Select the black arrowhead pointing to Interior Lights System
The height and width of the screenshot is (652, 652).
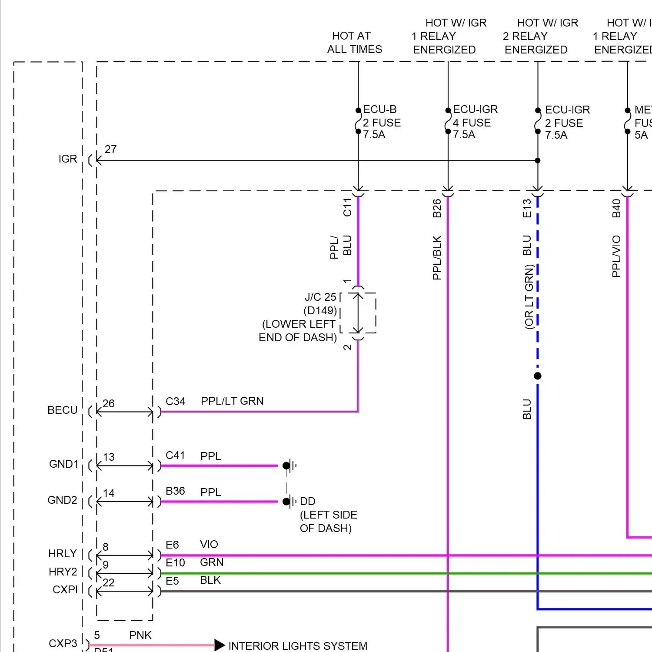220,645
